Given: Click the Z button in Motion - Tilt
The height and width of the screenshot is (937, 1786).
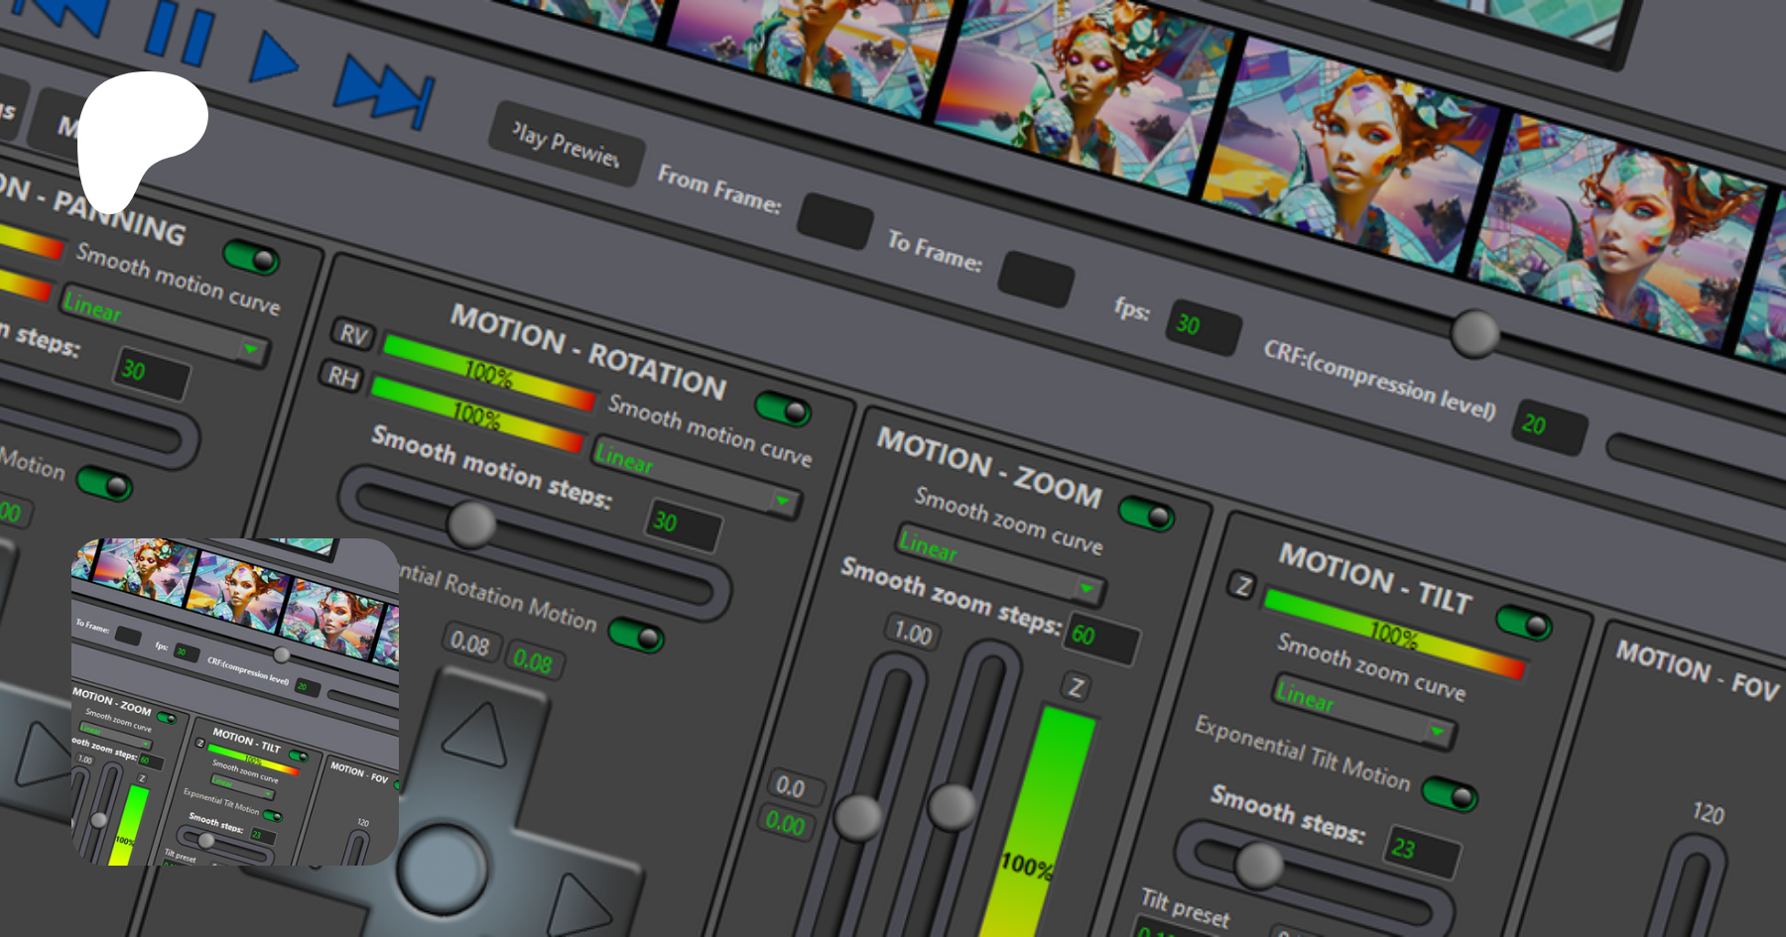Looking at the screenshot, I should [1241, 586].
